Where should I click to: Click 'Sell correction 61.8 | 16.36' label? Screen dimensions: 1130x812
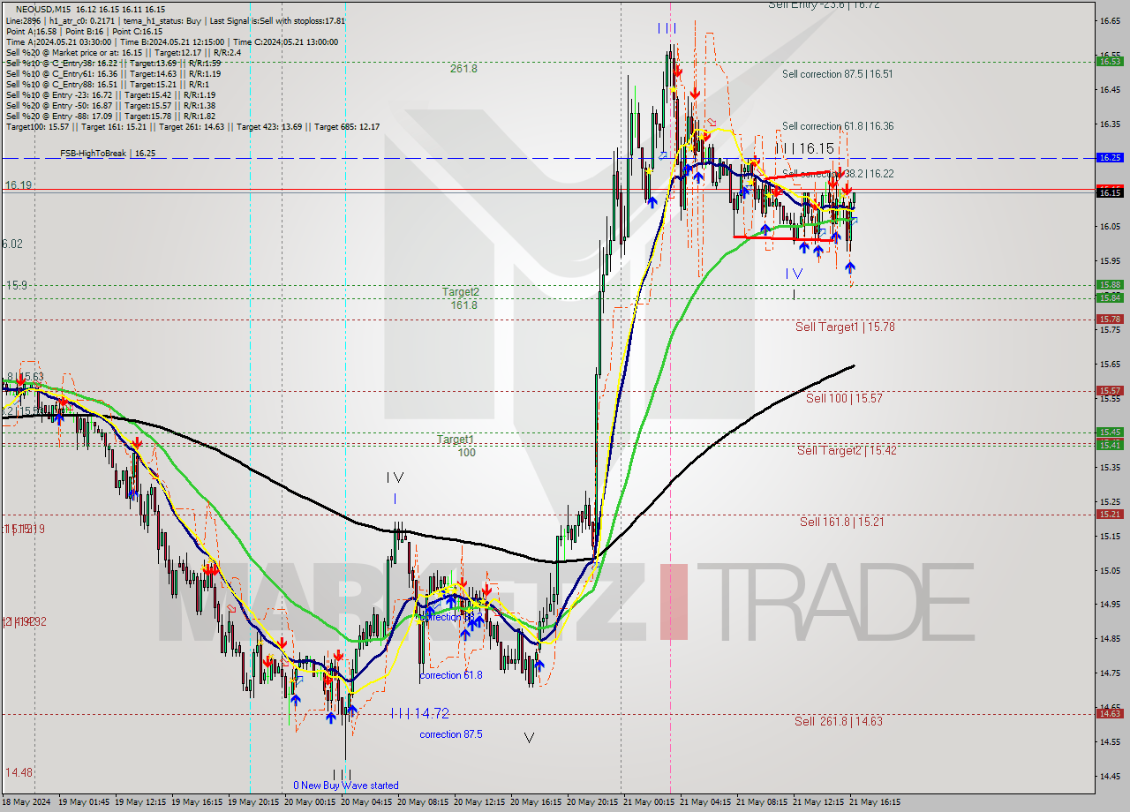click(x=837, y=126)
